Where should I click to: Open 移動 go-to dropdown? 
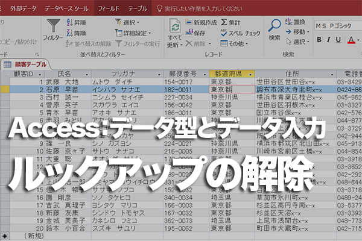297,31
